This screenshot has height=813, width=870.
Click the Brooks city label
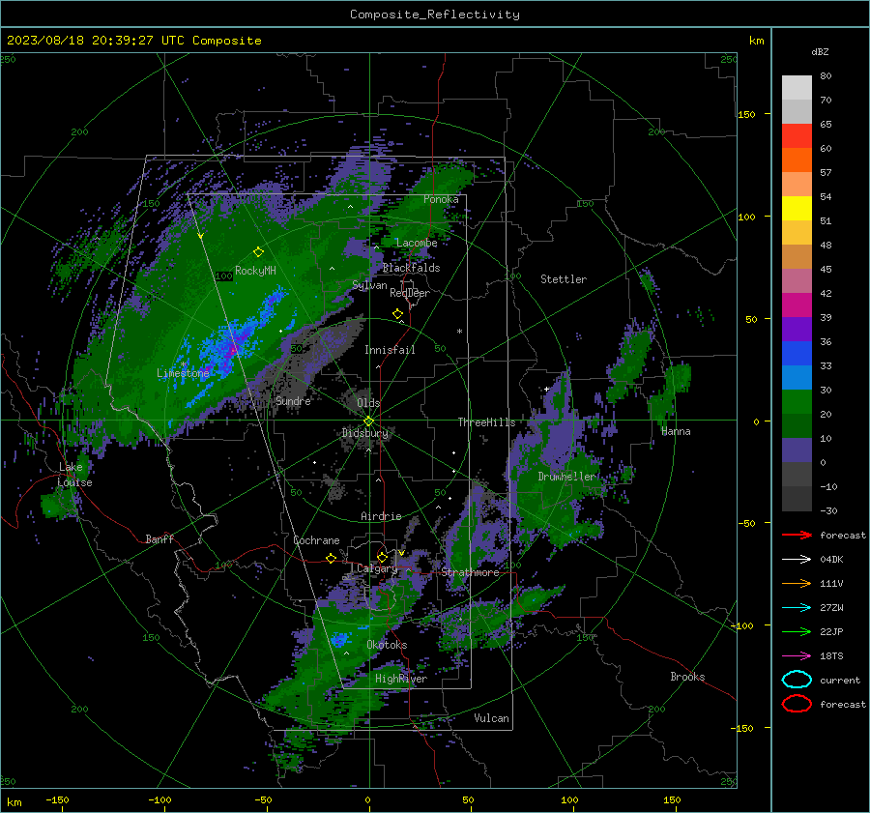tap(687, 677)
